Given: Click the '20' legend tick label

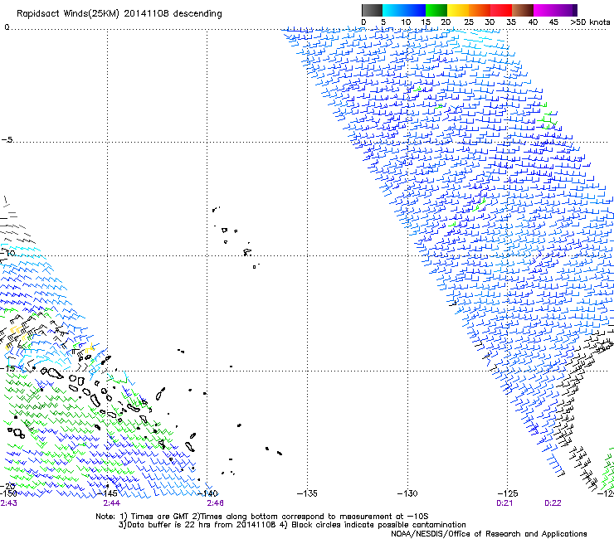Looking at the screenshot, I should point(446,22).
